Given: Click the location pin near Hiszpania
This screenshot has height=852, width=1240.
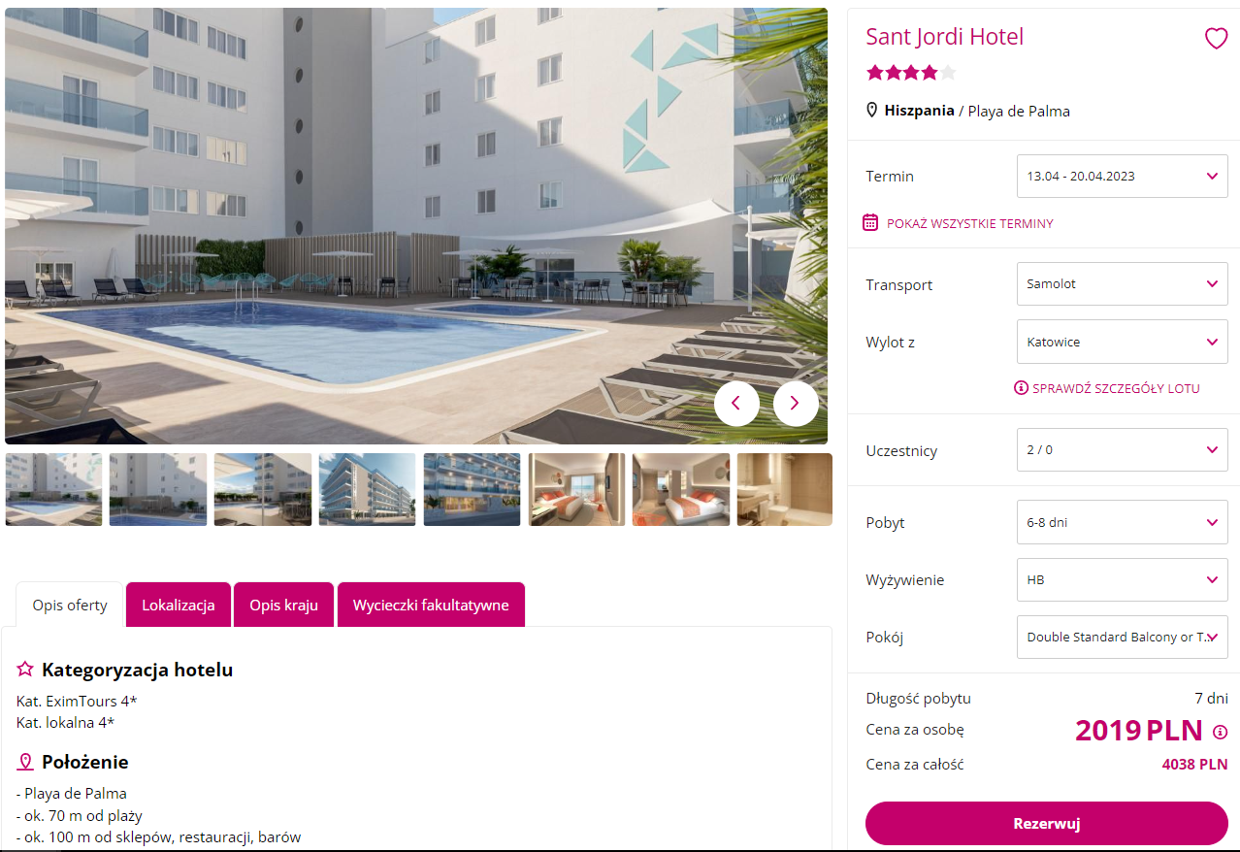Looking at the screenshot, I should click(872, 111).
